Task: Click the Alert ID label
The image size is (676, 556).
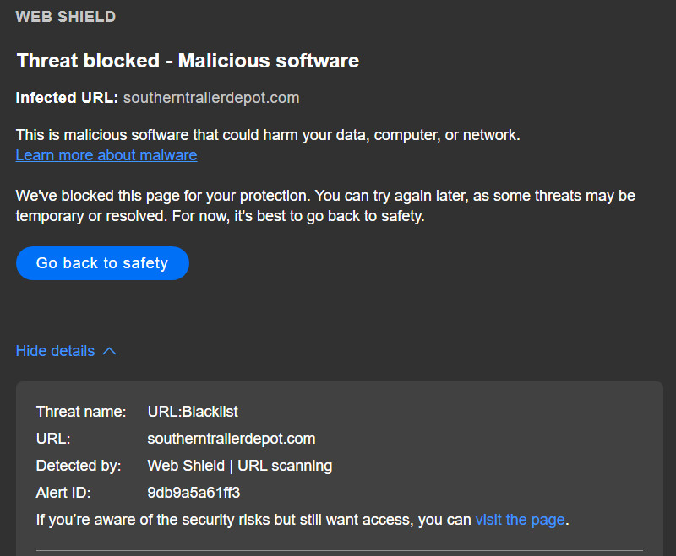Action: (63, 493)
